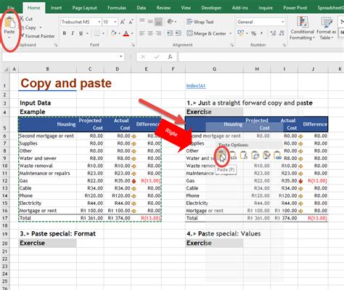Screen dimensions: 344x290
Task: Toggle Italic formatting
Action: tap(73, 33)
